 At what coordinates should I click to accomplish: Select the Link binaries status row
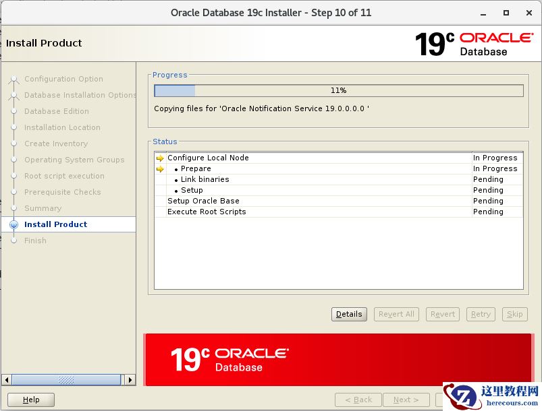click(x=339, y=179)
